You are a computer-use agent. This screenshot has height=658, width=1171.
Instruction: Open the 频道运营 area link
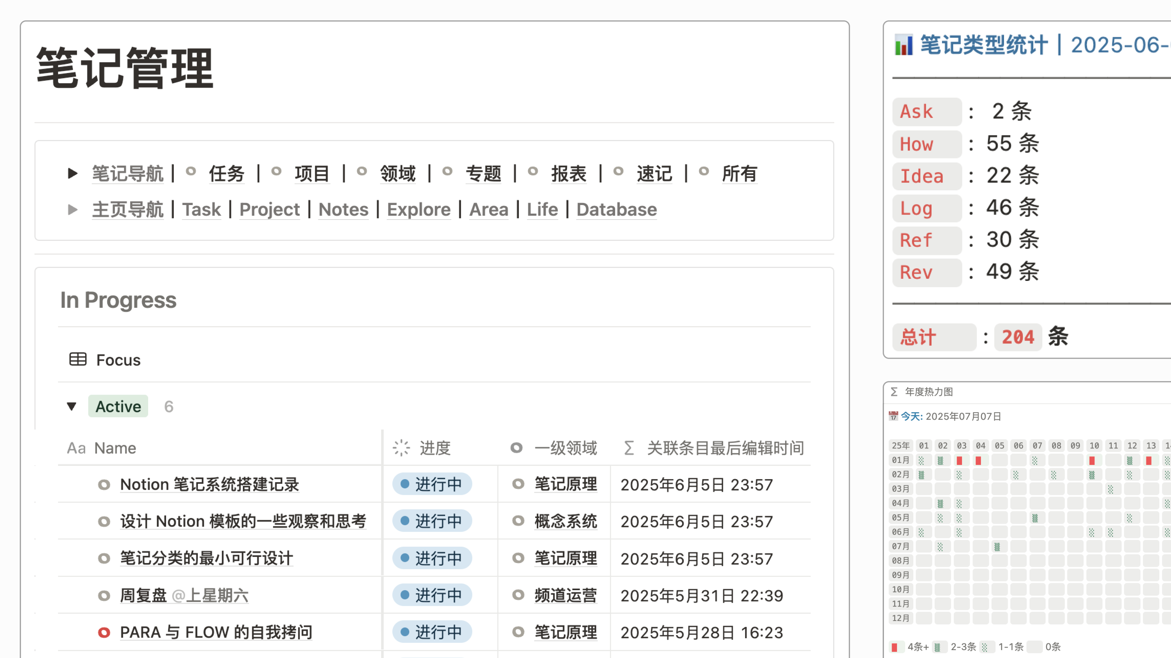pos(566,595)
